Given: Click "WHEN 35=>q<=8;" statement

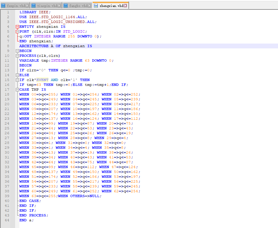Looking at the screenshot, I should pos(109,148).
